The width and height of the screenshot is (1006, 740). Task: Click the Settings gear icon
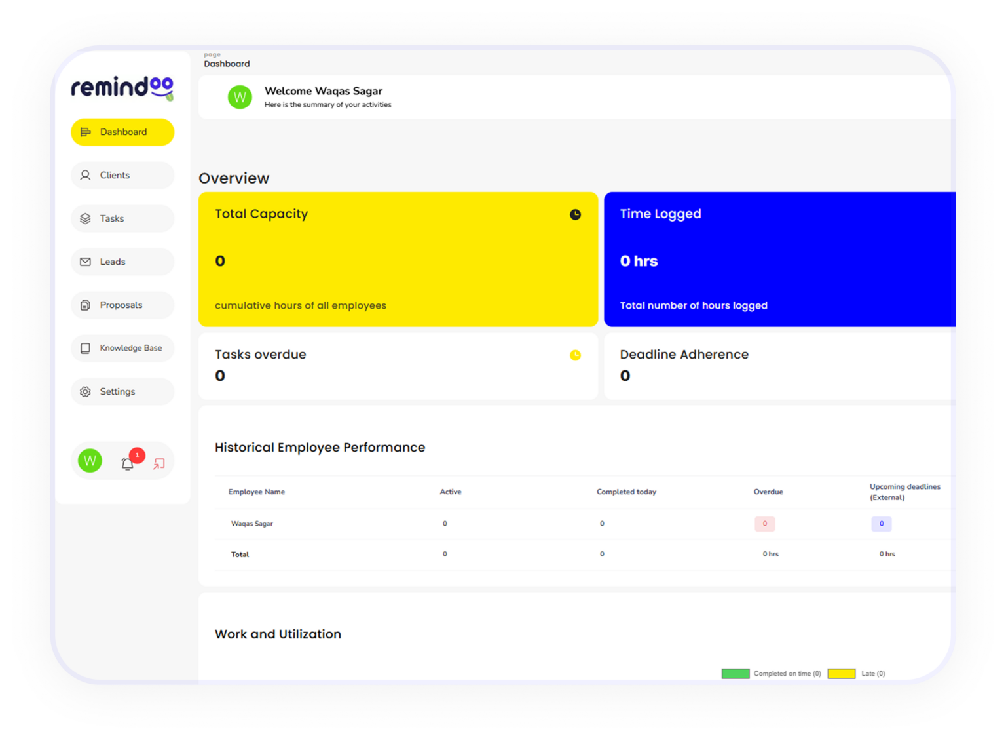coord(85,391)
